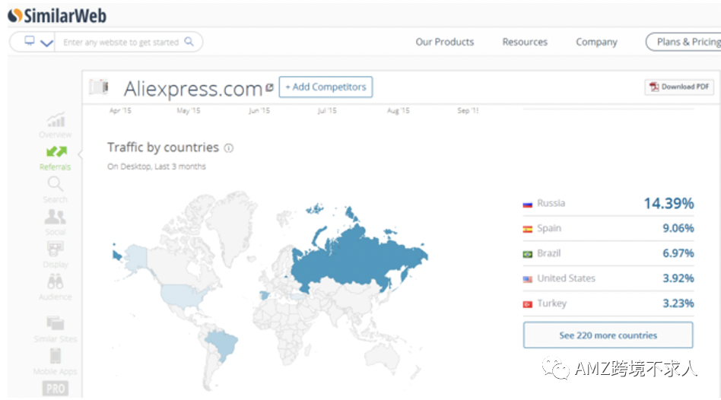Click the Download PDF button
Viewport: 721px width, 400px height.
pos(679,87)
